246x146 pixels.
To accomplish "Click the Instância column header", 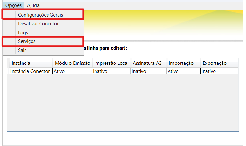I will pyautogui.click(x=30, y=63).
